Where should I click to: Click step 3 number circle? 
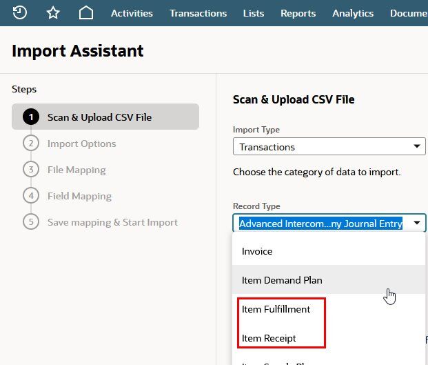(x=31, y=170)
